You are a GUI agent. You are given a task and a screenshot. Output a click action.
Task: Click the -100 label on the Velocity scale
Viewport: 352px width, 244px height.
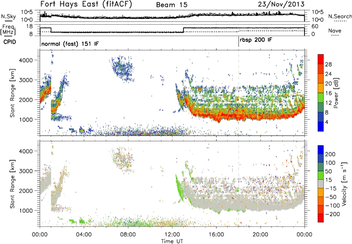tap(333, 206)
